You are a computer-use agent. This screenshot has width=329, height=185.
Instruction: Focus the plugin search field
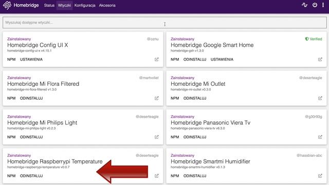pos(164,23)
